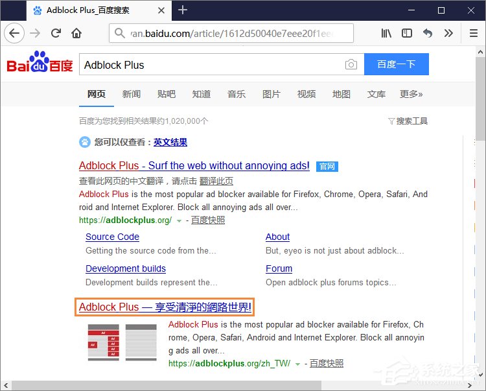Click the 翻译此页 link
The image size is (486, 391).
[216, 181]
